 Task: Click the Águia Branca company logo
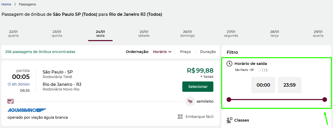coord(27,110)
